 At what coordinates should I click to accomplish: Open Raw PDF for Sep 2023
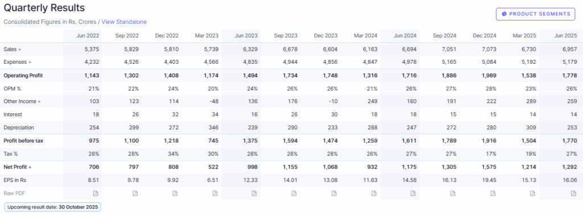coord(294,193)
